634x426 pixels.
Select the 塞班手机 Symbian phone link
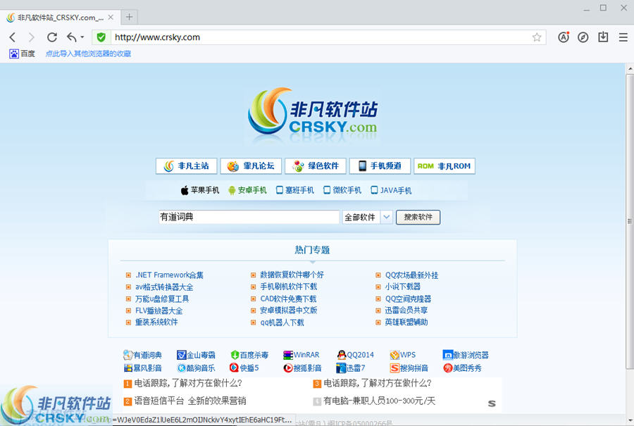294,190
